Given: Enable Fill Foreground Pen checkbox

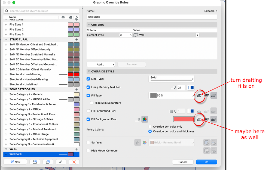Looking at the screenshot, I should [x=88, y=111].
